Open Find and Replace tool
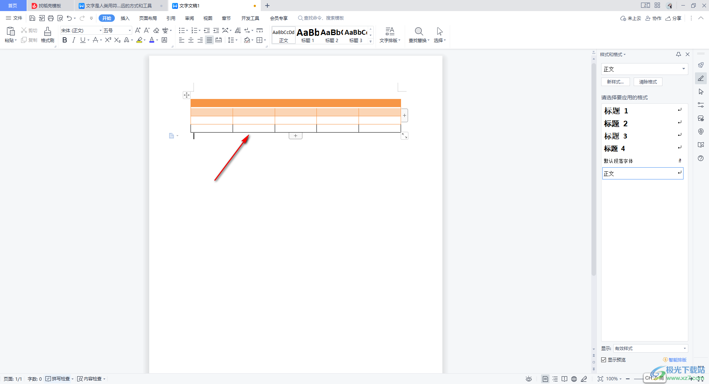This screenshot has width=709, height=384. click(419, 35)
